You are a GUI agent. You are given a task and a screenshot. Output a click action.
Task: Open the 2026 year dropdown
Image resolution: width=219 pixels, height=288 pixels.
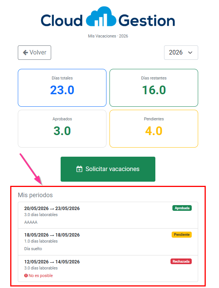[181, 53]
